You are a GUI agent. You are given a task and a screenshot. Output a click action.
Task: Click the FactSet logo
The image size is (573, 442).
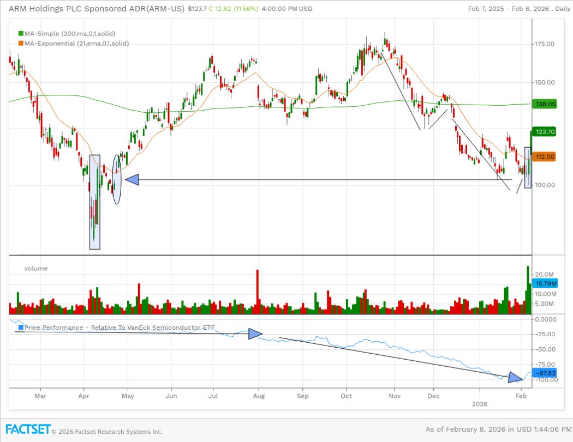(x=28, y=429)
